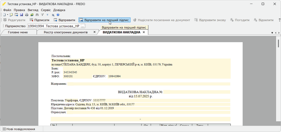Click the vertical scrollbar thumb
This screenshot has height=132, width=281.
click(x=278, y=43)
